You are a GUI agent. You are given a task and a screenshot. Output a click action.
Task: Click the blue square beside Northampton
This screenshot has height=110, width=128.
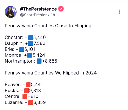[39, 61]
